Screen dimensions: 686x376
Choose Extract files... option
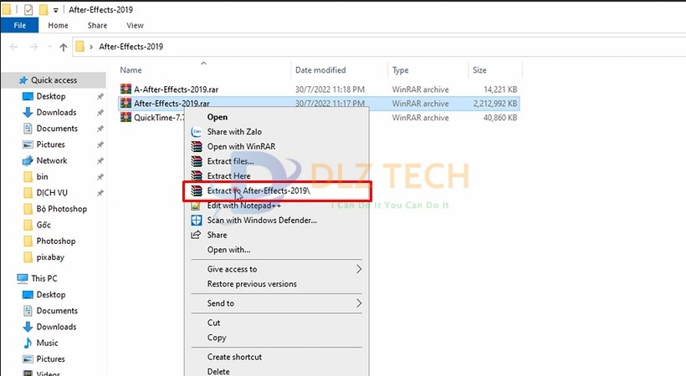pyautogui.click(x=231, y=161)
